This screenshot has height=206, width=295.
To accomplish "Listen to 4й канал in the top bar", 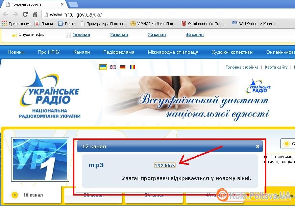I will tap(195, 35).
